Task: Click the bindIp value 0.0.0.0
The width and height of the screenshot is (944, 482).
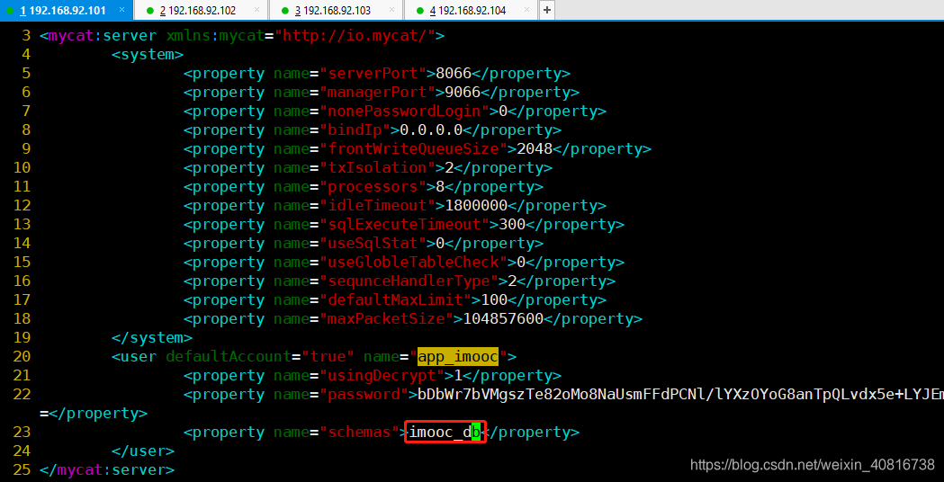Action: point(431,130)
